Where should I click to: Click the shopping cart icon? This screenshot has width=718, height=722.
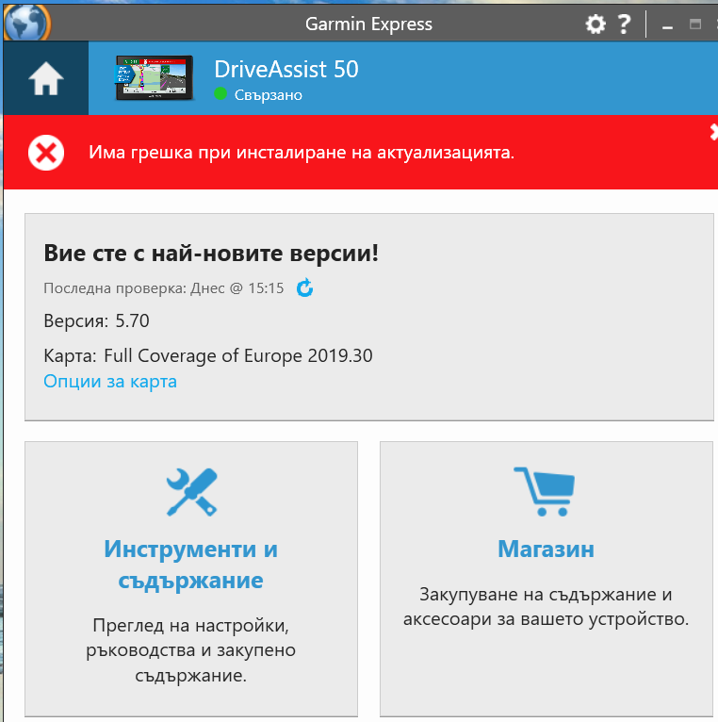click(545, 491)
